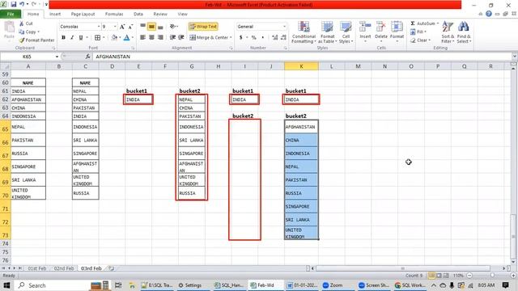This screenshot has height=291, width=518.
Task: Decrease indent of cell text
Action: (x=172, y=38)
